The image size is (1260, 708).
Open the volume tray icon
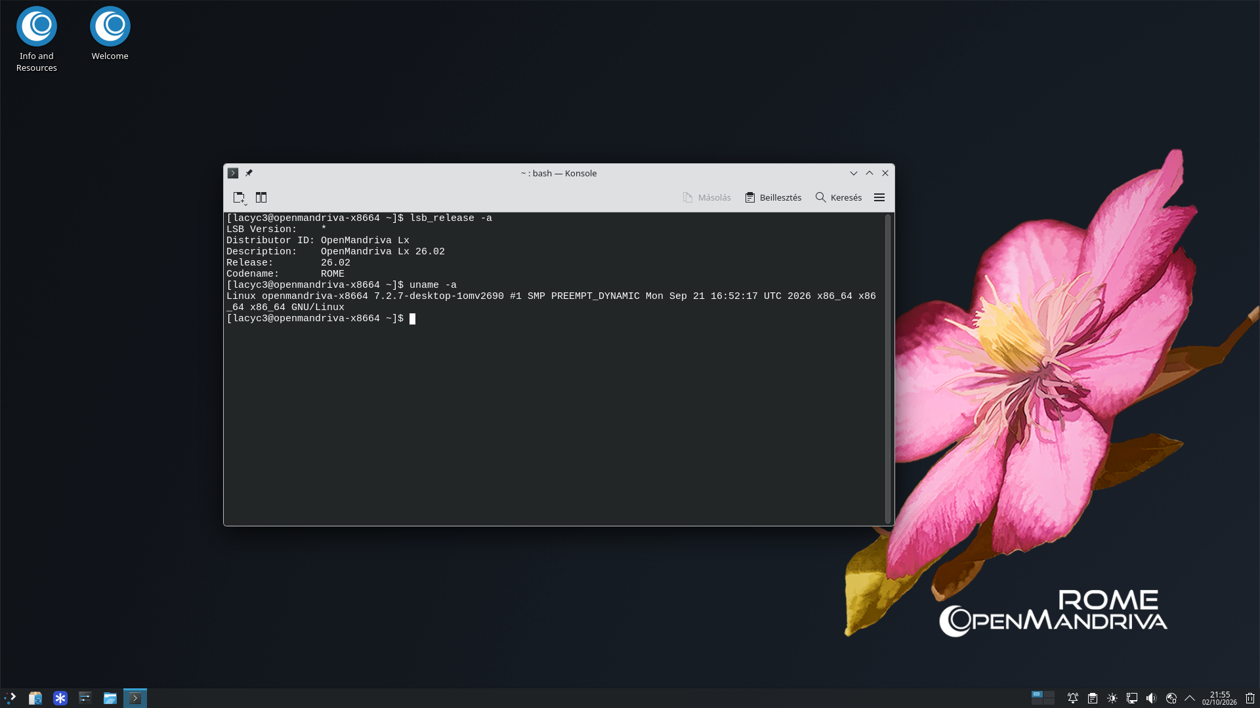click(1152, 698)
